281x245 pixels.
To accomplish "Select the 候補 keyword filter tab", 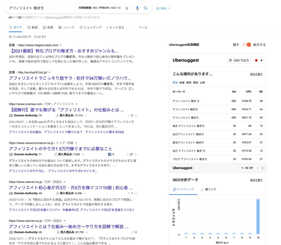I will 182,82.
